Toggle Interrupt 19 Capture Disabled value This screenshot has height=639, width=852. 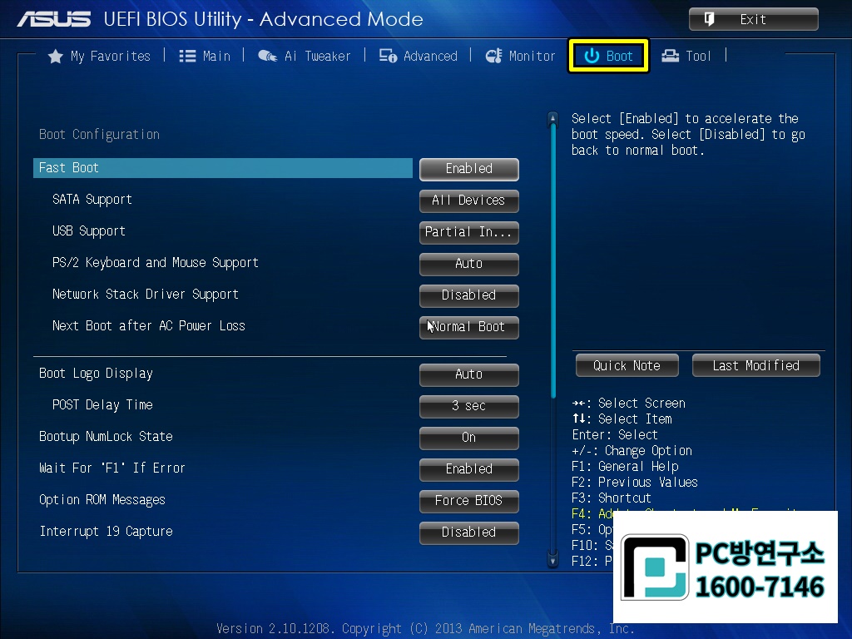coord(469,532)
